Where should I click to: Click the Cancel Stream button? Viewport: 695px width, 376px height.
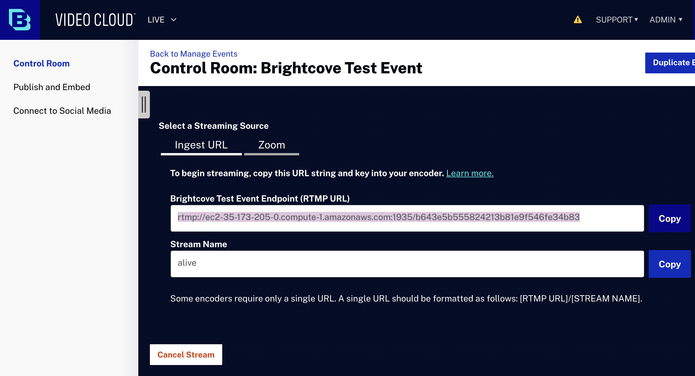(x=186, y=355)
